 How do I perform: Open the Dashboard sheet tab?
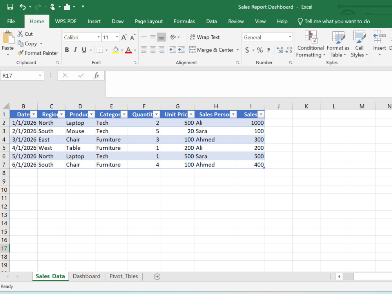point(87,276)
